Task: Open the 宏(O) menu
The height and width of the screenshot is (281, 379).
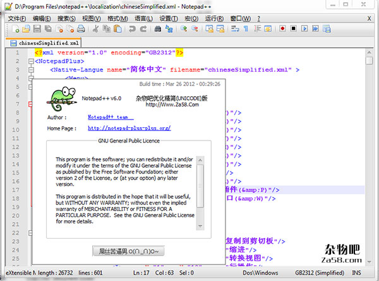Action: [x=191, y=18]
